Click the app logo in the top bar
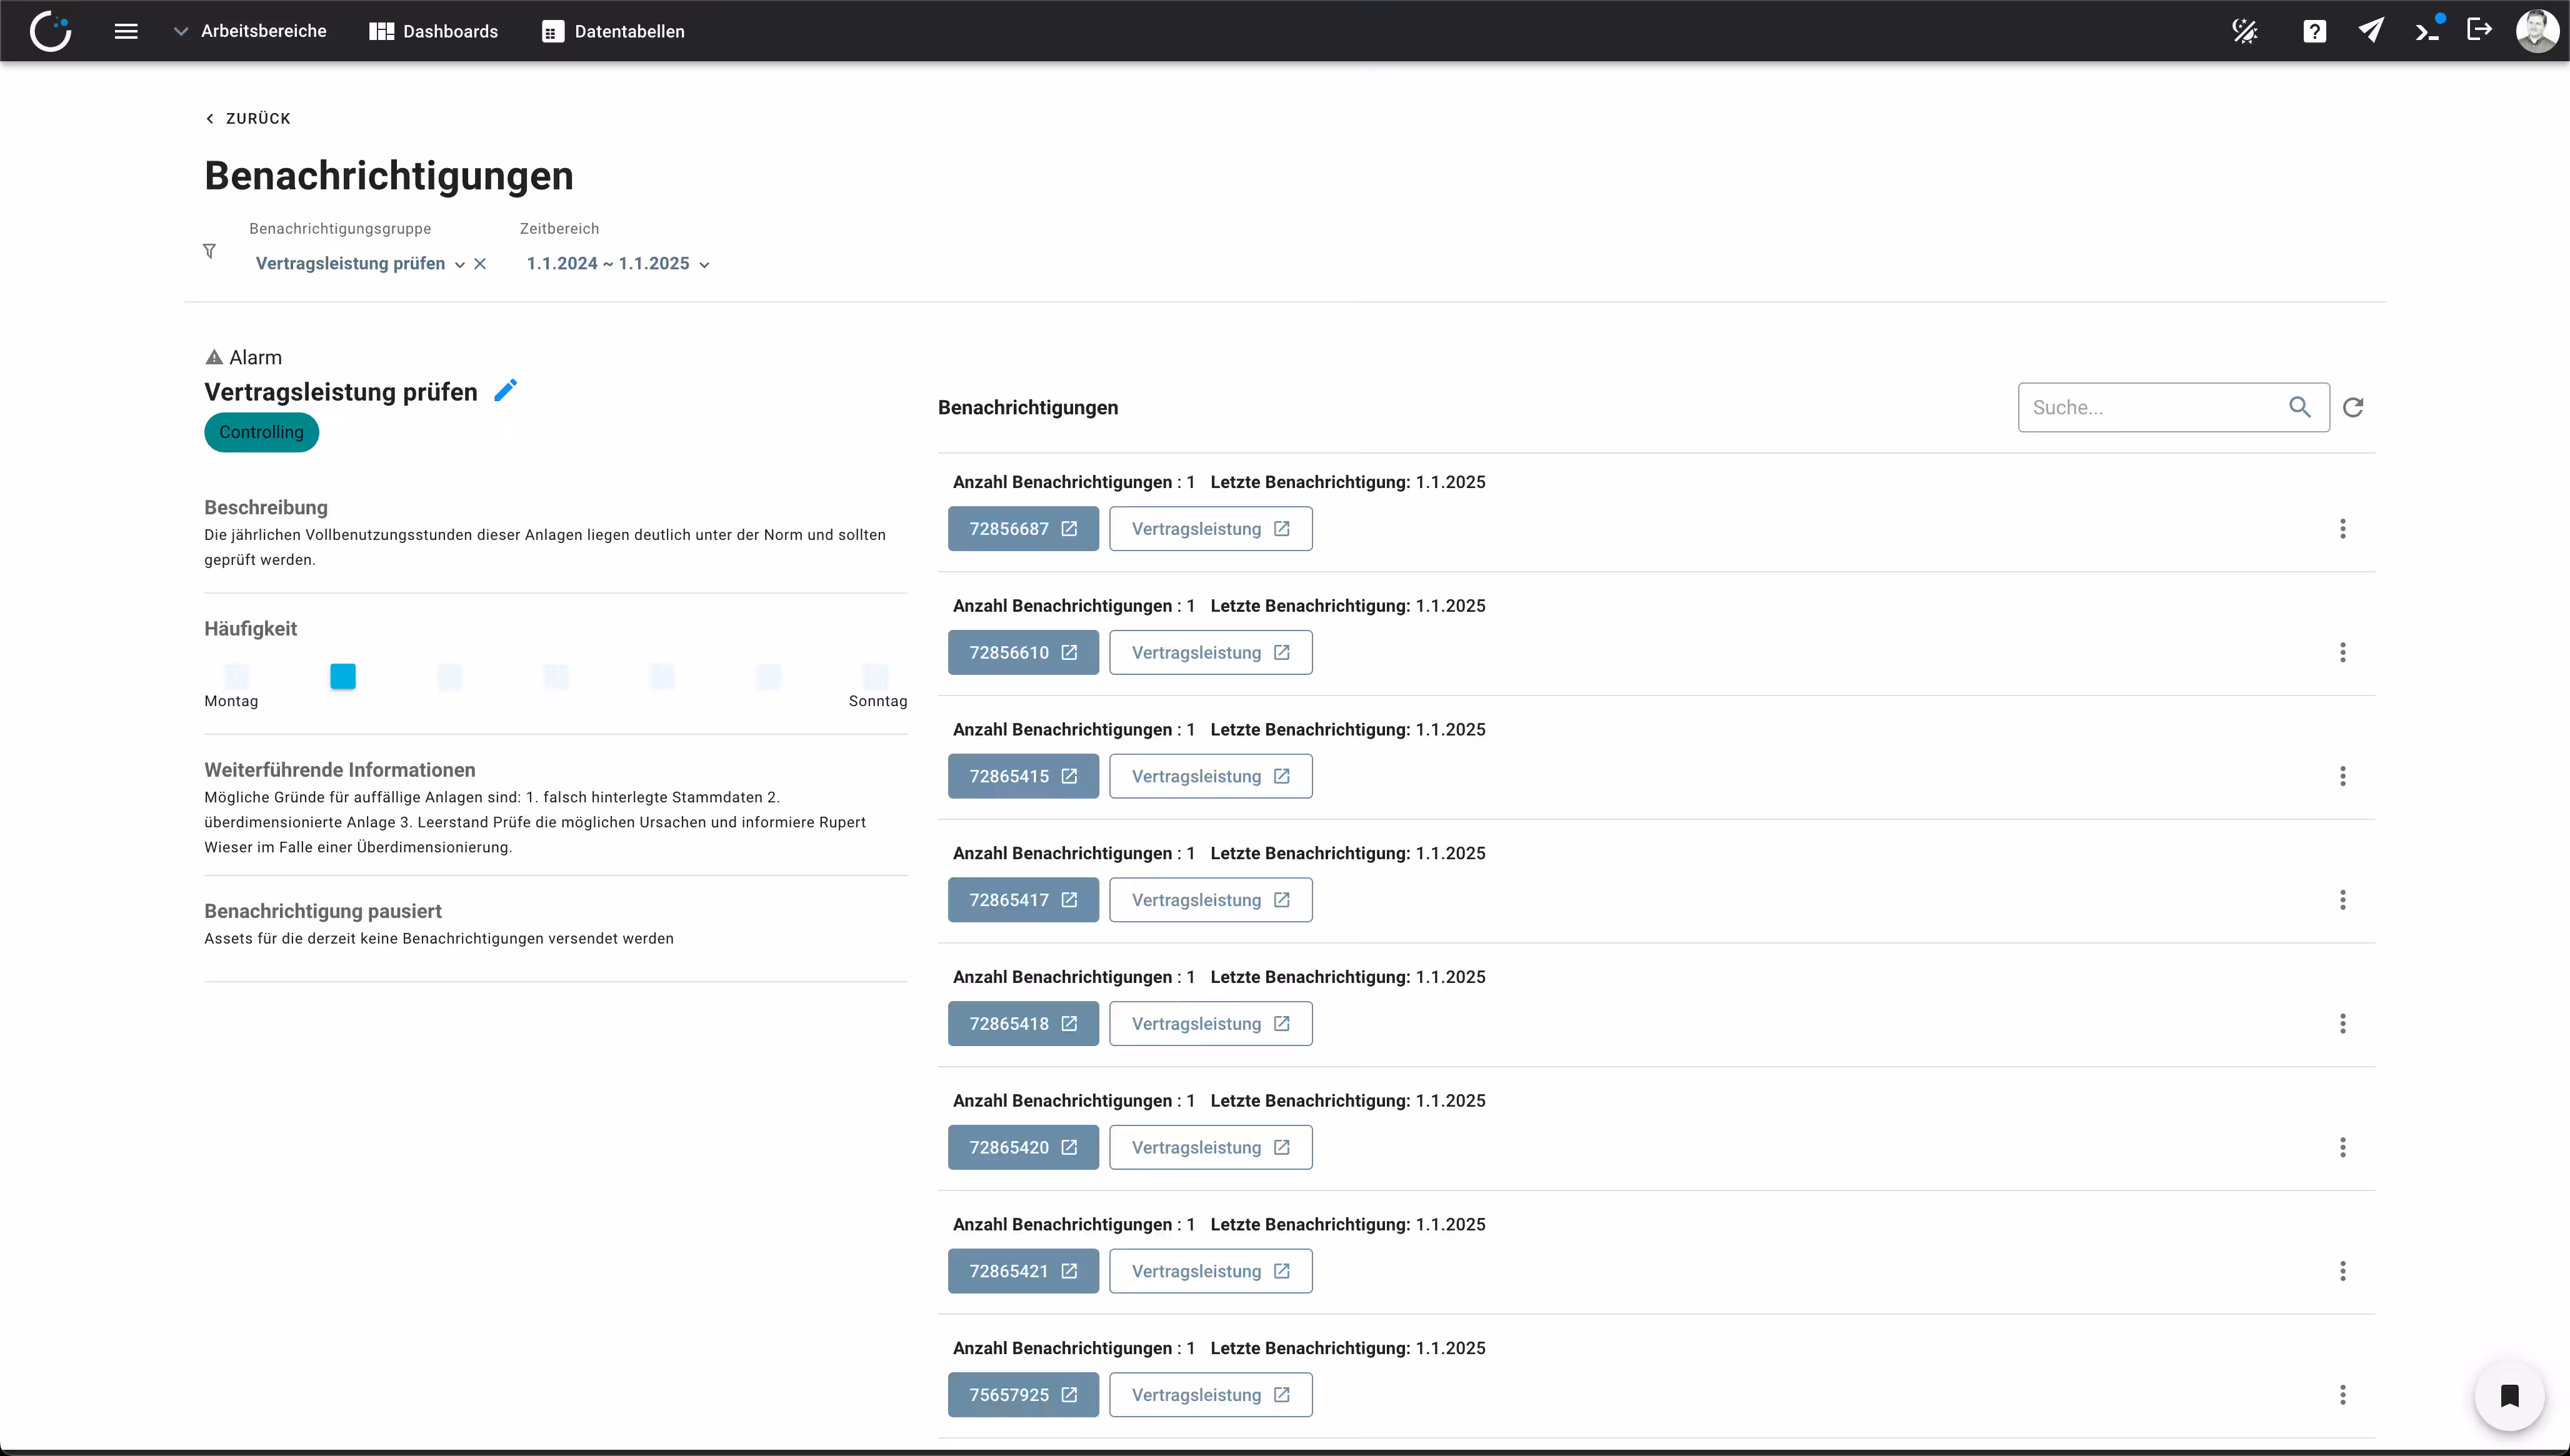The width and height of the screenshot is (2570, 1456). coord(50,31)
